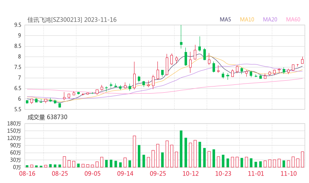This screenshot has width=309, height=183.
Task: Click the 08-25 date axis label
Action: pos(60,173)
